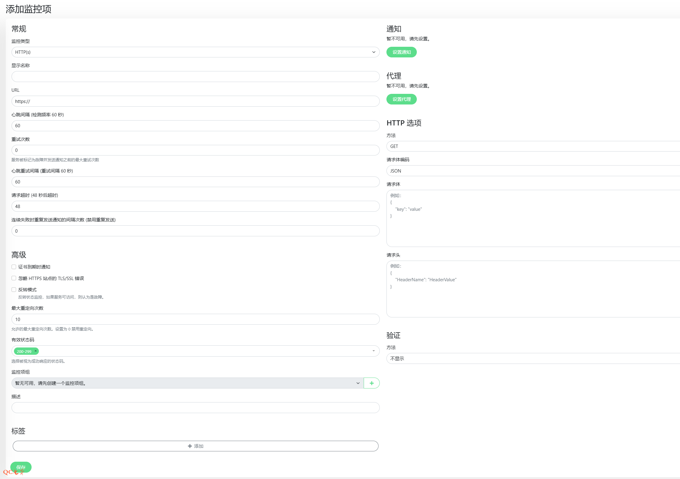This screenshot has width=680, height=479.
Task: Open the 监控类型 HTTP(s) dropdown
Action: point(195,52)
